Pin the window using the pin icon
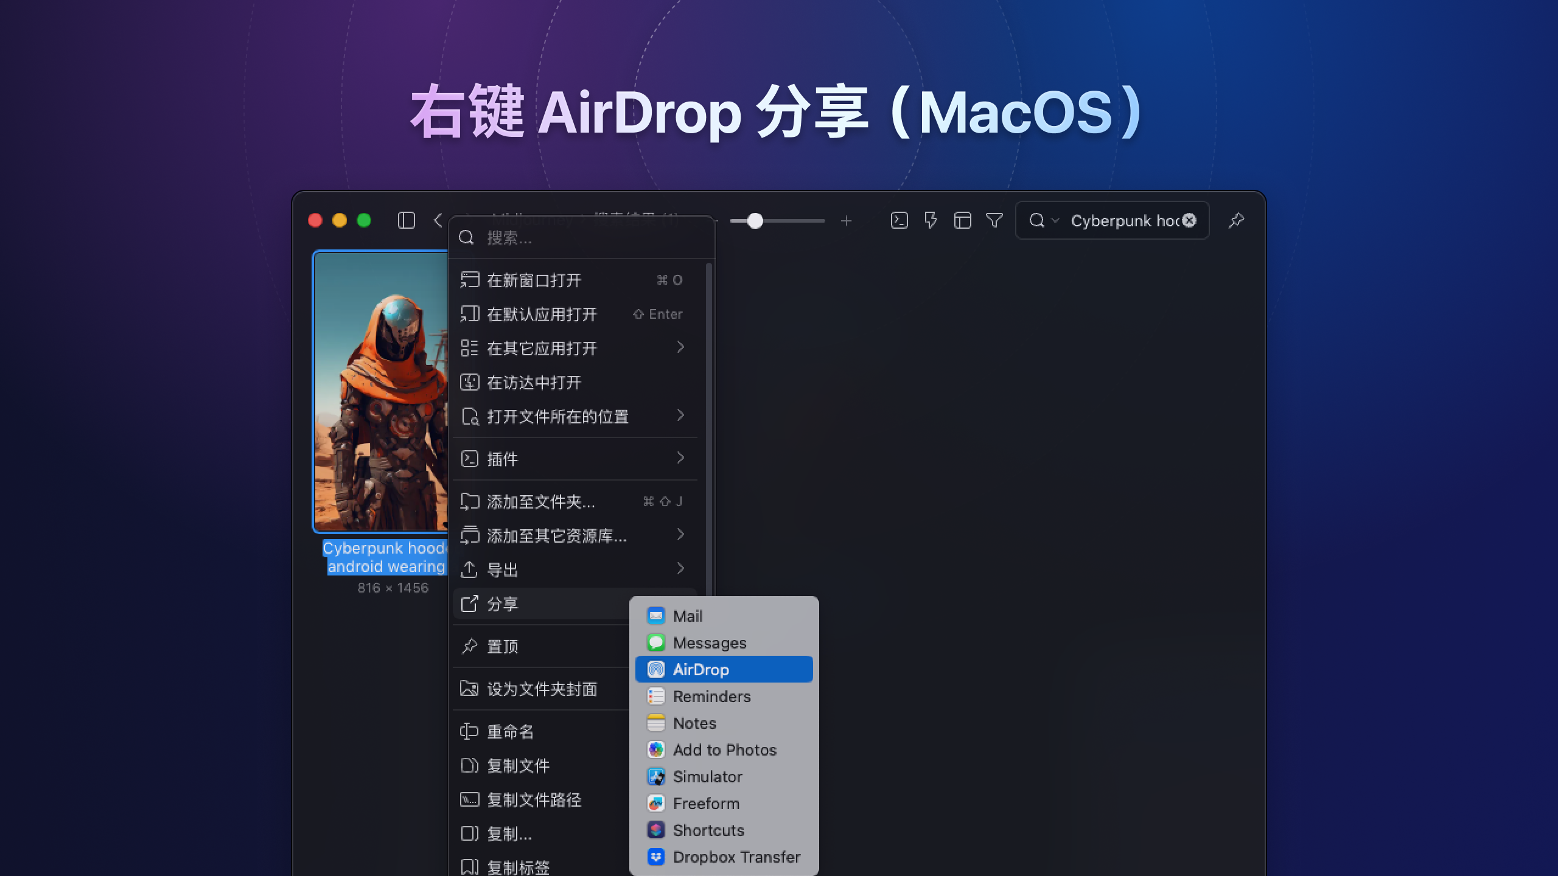The height and width of the screenshot is (876, 1558). [x=1236, y=221]
